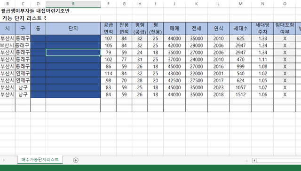
Task: Select the 공급 면적 cell showing 114
Action: click(108, 73)
